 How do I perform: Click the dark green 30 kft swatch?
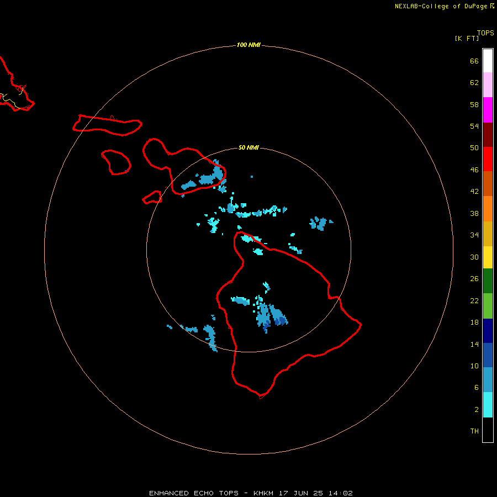coord(488,281)
